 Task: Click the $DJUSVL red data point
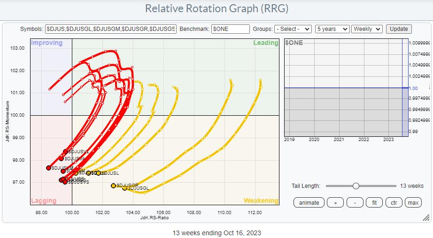click(x=66, y=152)
